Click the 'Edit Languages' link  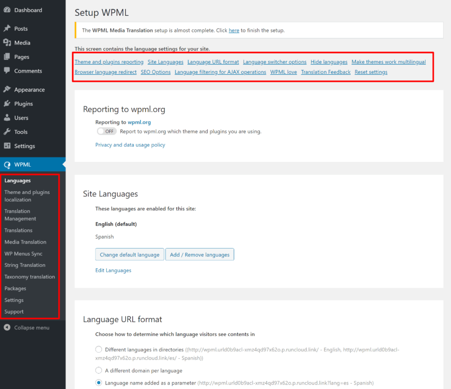[113, 270]
